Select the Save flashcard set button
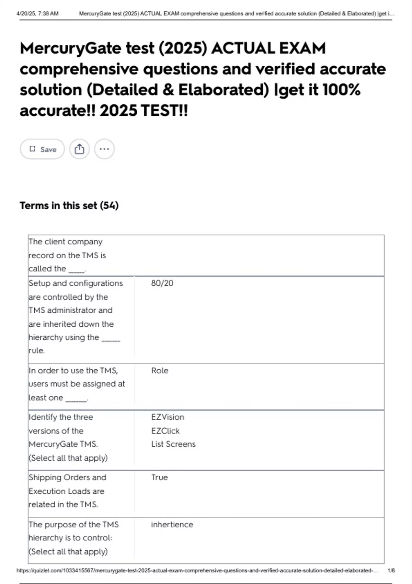This screenshot has width=412, height=584. point(42,149)
